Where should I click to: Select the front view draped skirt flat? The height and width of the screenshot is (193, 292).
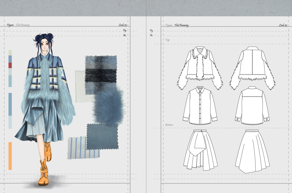tap(200, 150)
